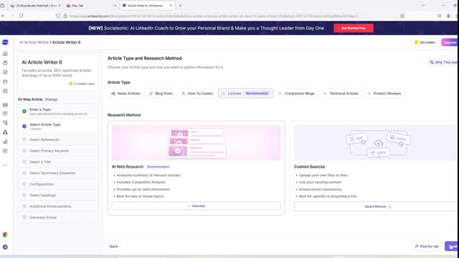Screen dimensions: 459x258
Task: Click the Chrome extension icon near the sidebar bottom
Action: click(x=5, y=234)
